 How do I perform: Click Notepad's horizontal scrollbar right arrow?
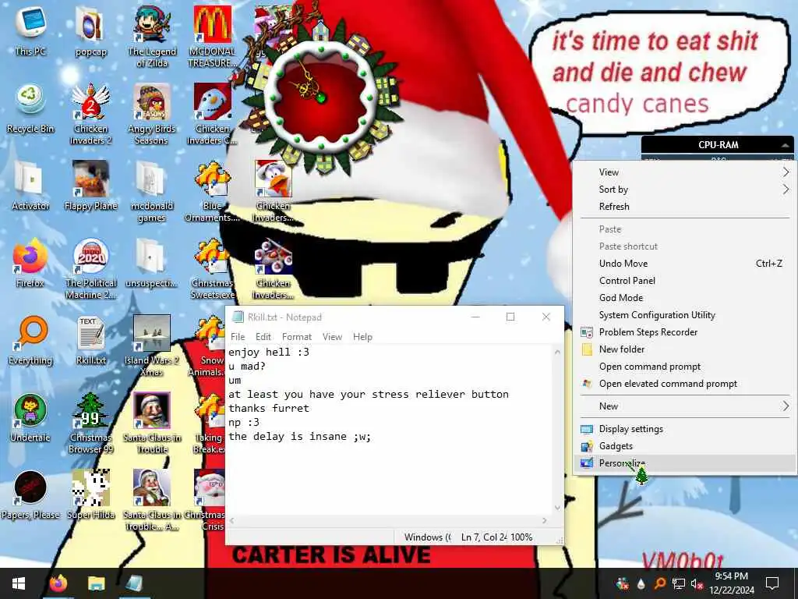pyautogui.click(x=545, y=520)
